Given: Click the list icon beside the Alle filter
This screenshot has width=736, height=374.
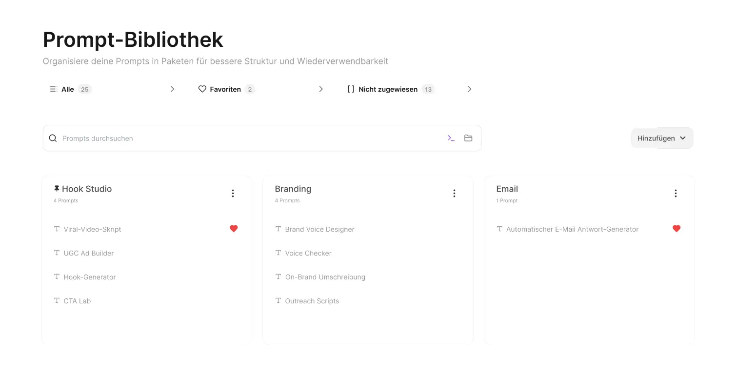Looking at the screenshot, I should pyautogui.click(x=53, y=89).
